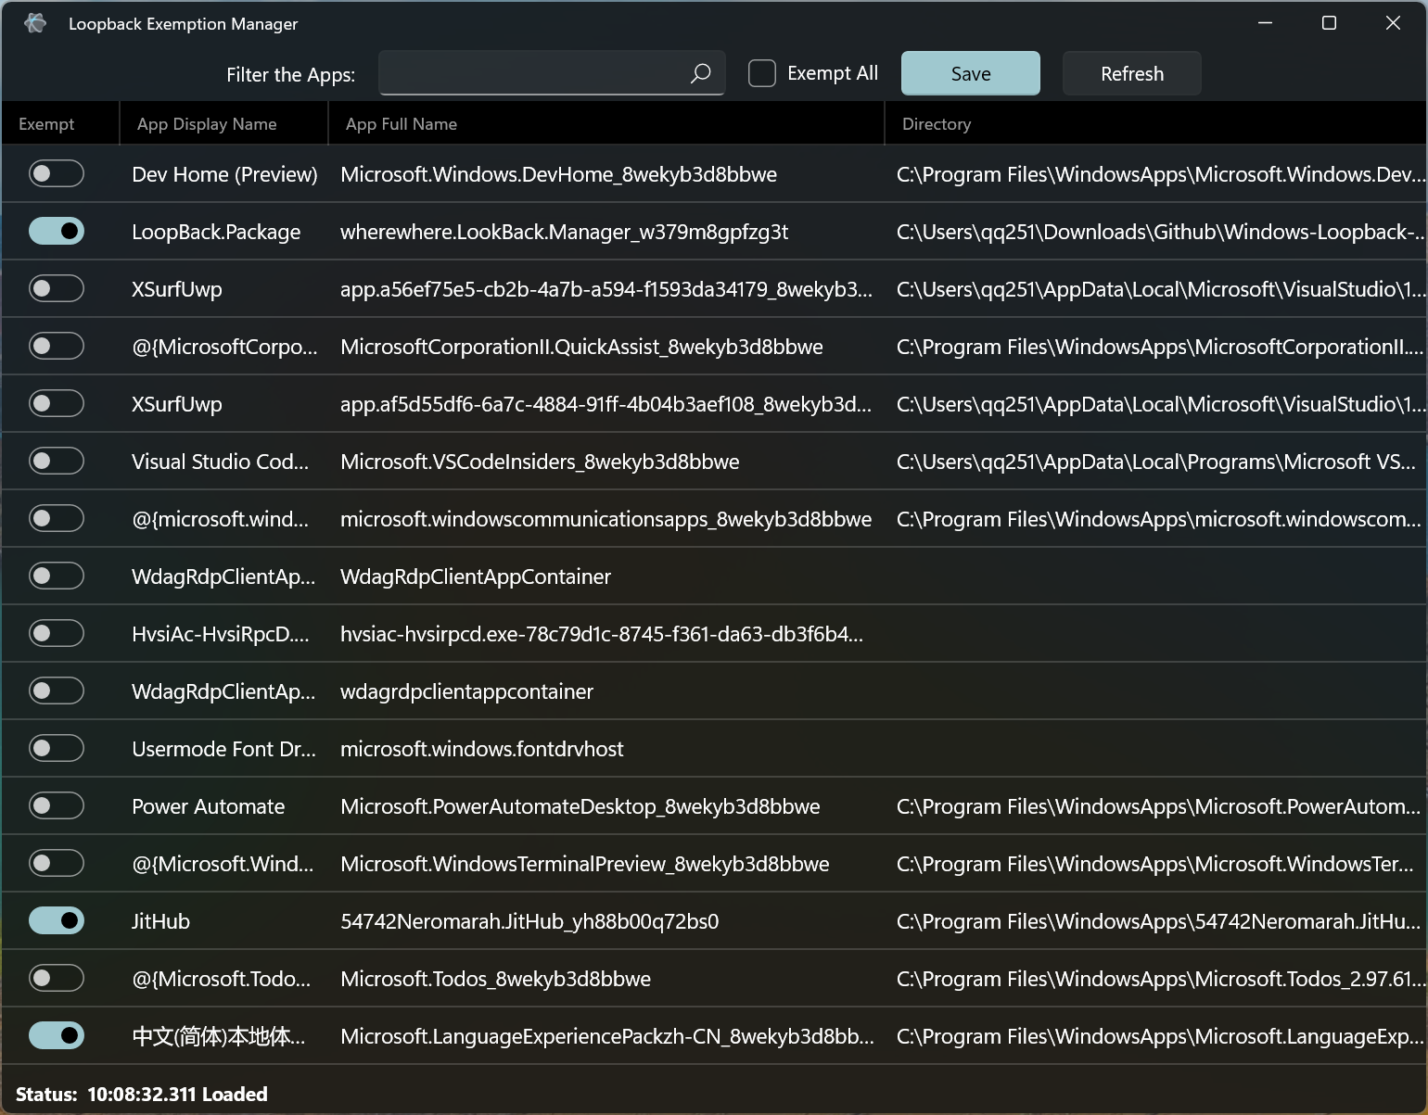Click the status bar Loaded message
Screen dimensions: 1428x1115
tap(177, 1094)
